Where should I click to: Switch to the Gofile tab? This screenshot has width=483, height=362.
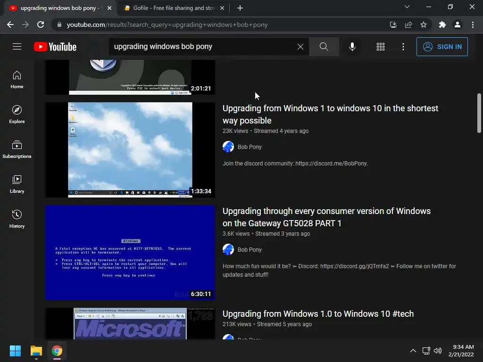[173, 8]
